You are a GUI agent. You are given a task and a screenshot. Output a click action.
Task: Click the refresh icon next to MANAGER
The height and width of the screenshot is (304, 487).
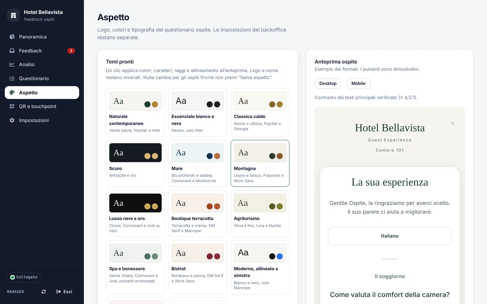tap(44, 292)
